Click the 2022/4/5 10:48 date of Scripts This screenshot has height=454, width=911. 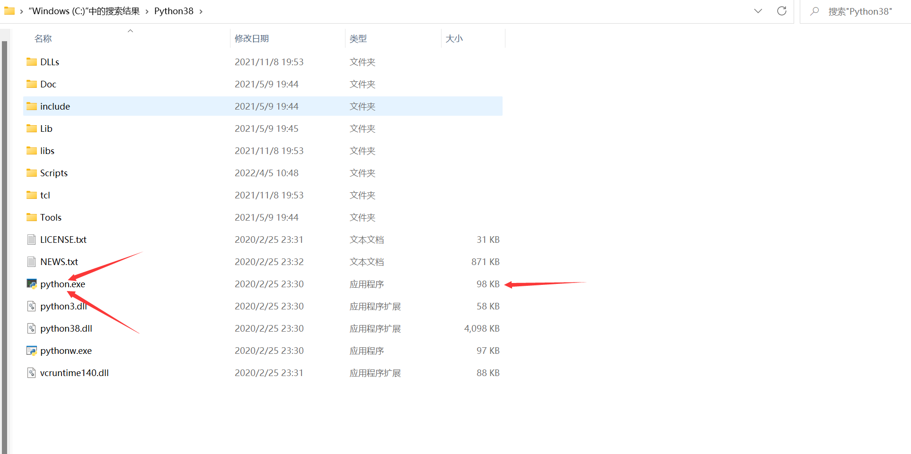click(266, 173)
